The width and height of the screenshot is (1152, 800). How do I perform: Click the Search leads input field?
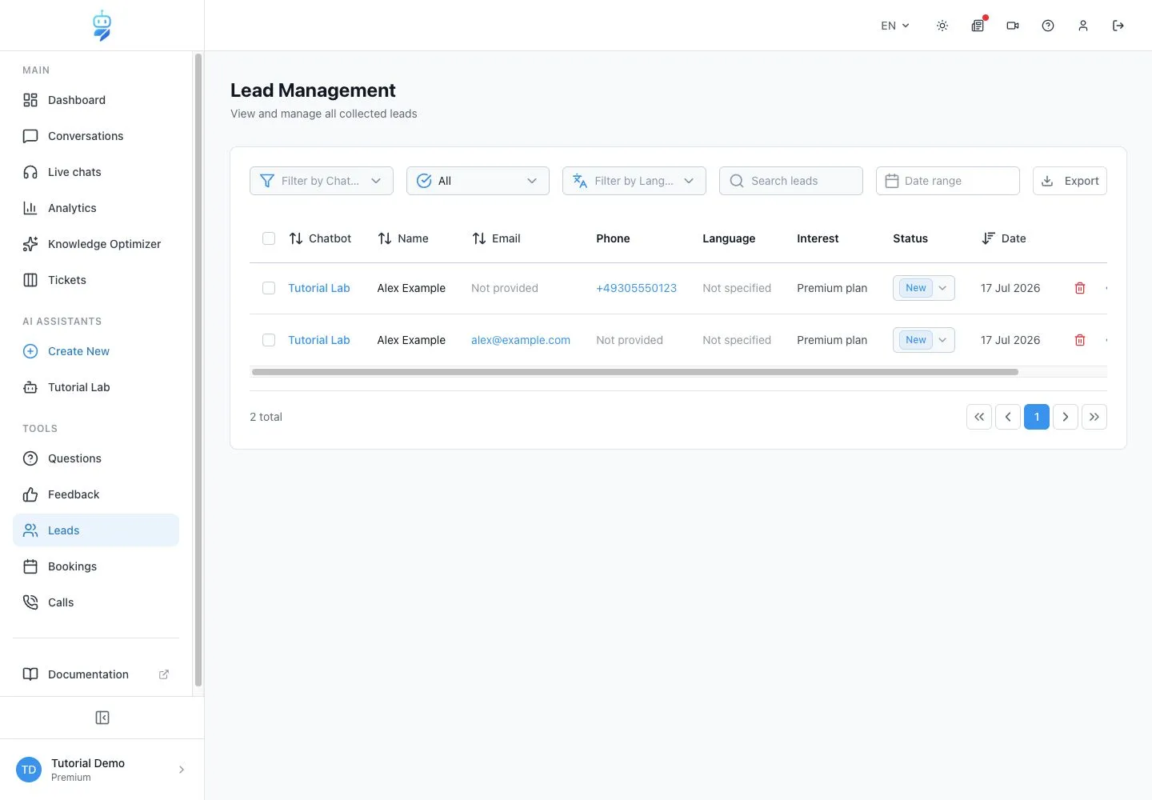[791, 181]
